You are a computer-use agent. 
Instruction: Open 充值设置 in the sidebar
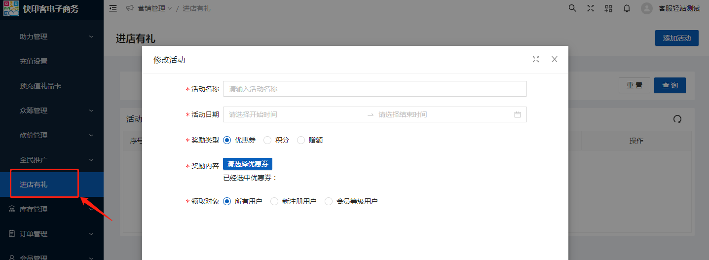click(34, 61)
